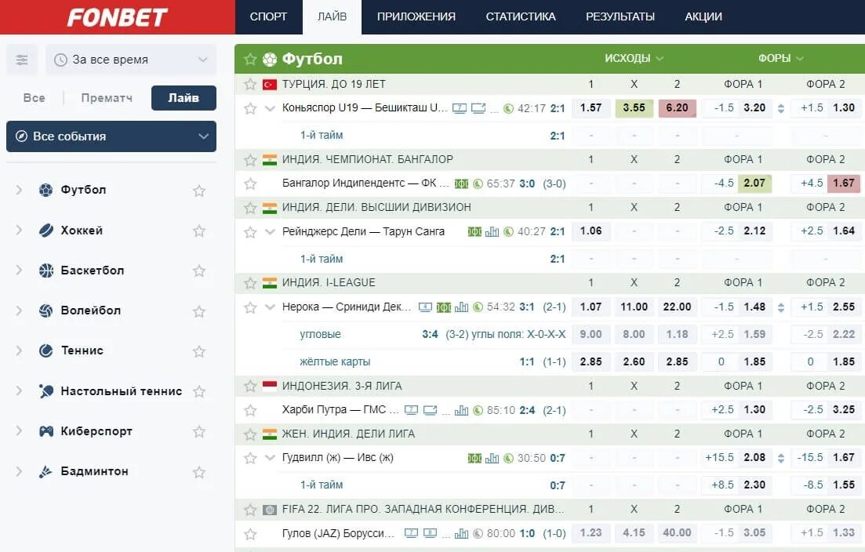This screenshot has width=865, height=552.
Task: Click the hockey puck icon
Action: coord(45,230)
